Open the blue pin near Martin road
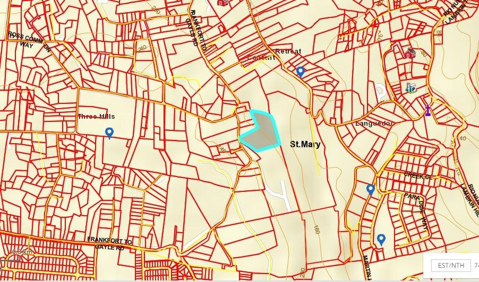 click(381, 240)
